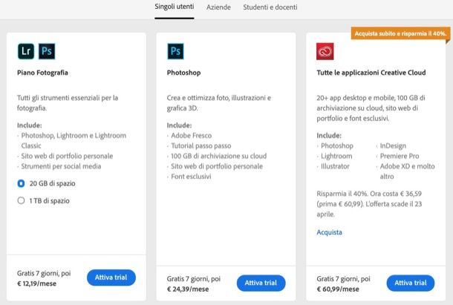Click the '€ 24,39/mese' price text

coord(188,289)
